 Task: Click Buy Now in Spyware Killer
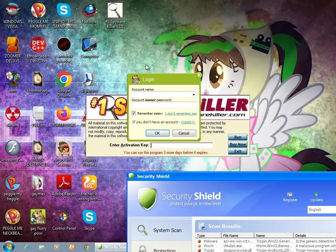point(238,144)
